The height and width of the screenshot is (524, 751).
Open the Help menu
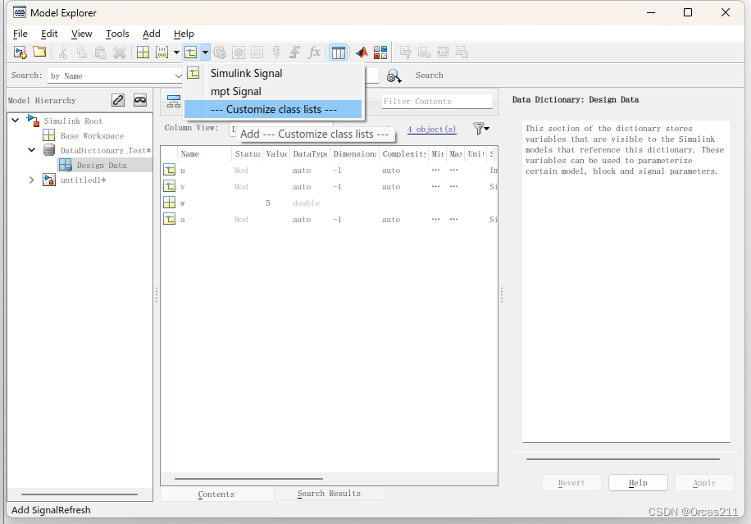pos(184,34)
